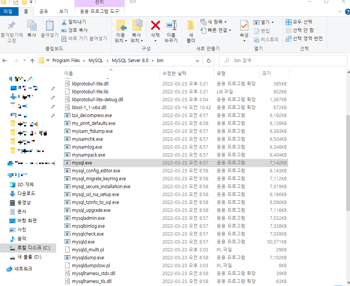The height and width of the screenshot is (286, 350).
Task: Click 'Program Files' in address breadcrumb
Action: tap(66, 61)
